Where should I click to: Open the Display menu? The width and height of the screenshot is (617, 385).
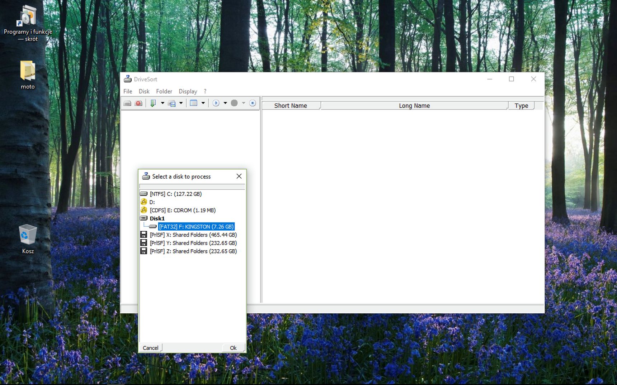click(x=188, y=91)
